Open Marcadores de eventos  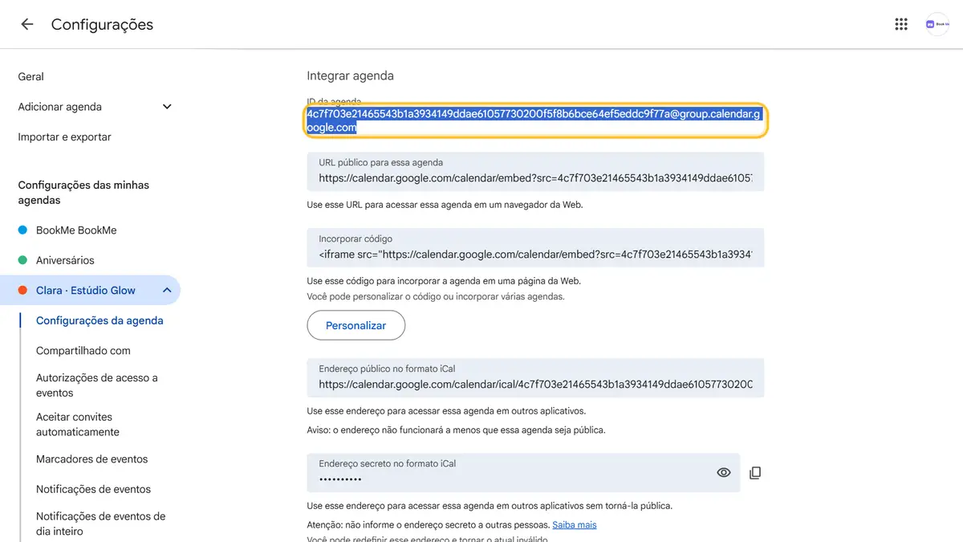pyautogui.click(x=92, y=459)
